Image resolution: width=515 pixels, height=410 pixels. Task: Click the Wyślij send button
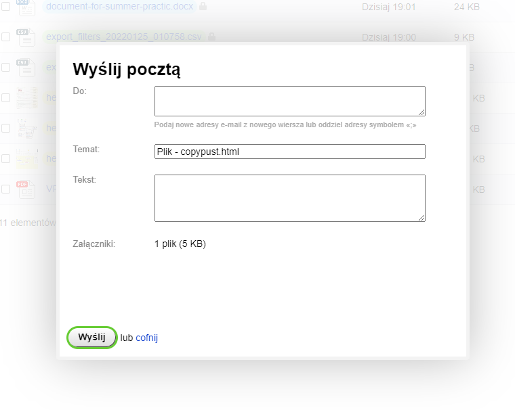[92, 337]
